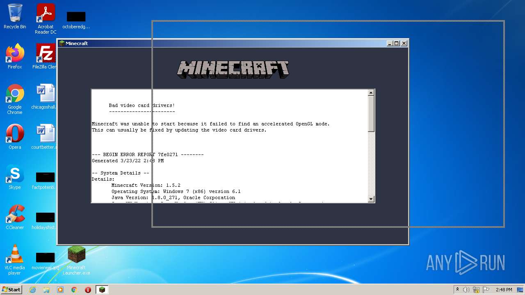Click the 'Java Version: 1.8.0_271' line
525x295 pixels.
(173, 197)
